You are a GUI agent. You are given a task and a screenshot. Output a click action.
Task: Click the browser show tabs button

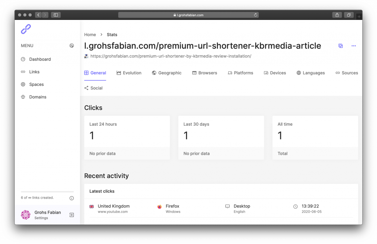click(x=349, y=15)
